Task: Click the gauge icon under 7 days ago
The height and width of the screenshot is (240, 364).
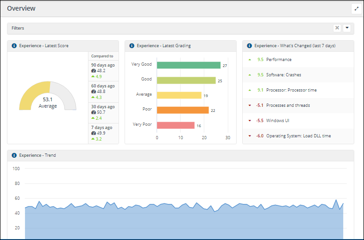Action: tap(94, 133)
